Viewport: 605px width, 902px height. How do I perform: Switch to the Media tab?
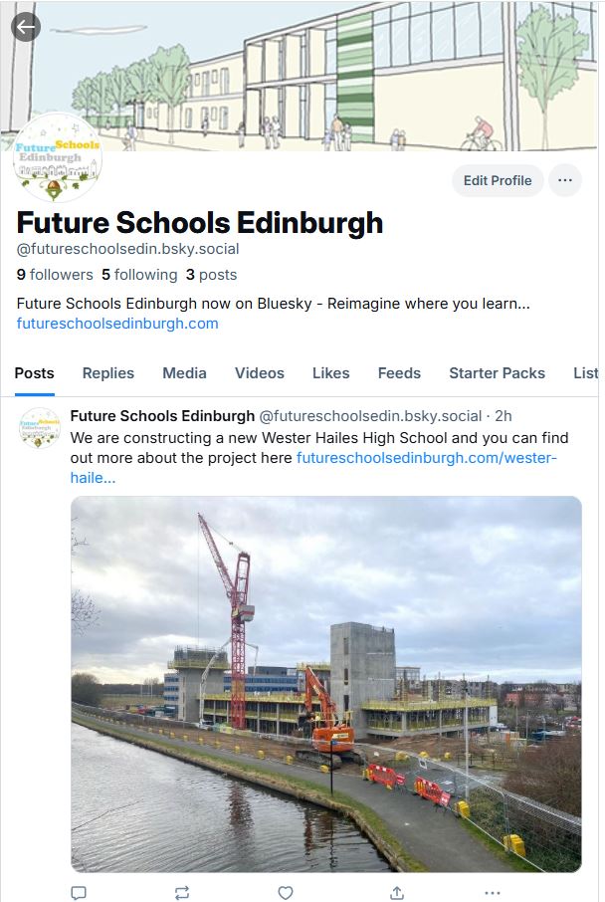[184, 373]
